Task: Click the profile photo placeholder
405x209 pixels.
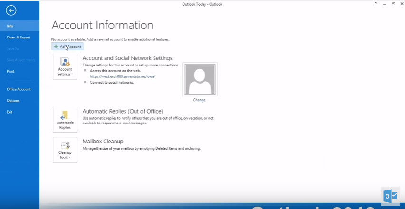Action: click(x=200, y=79)
